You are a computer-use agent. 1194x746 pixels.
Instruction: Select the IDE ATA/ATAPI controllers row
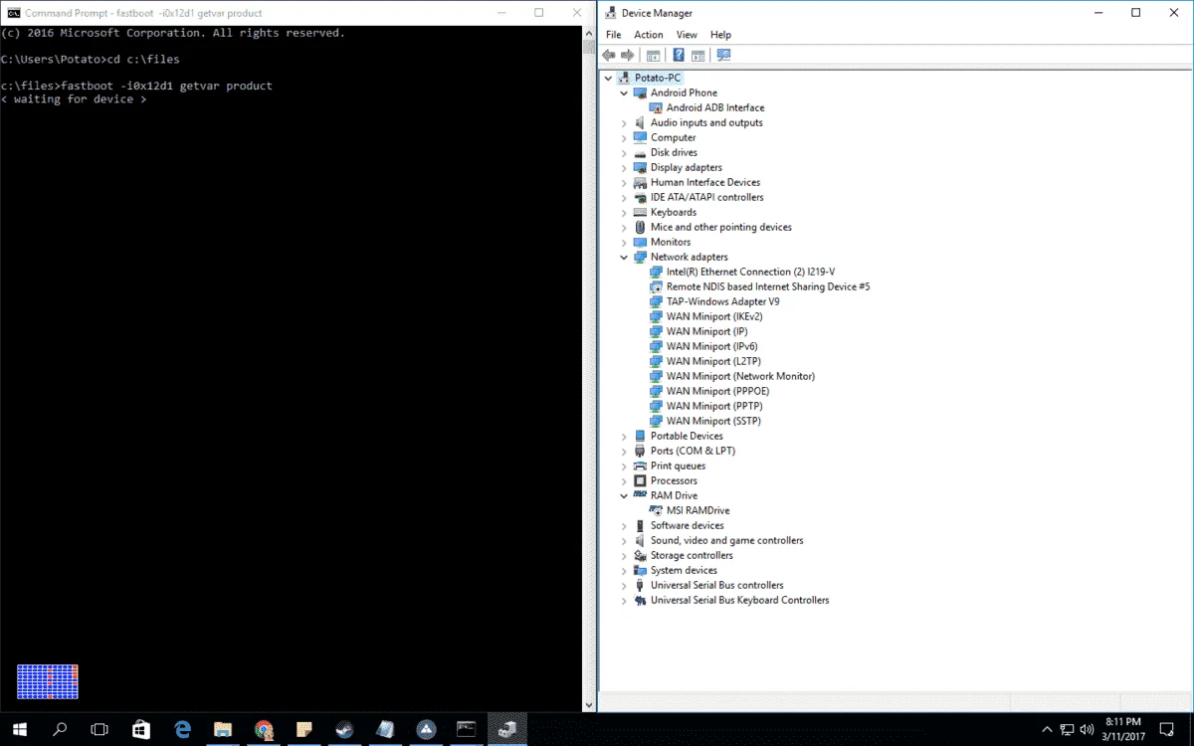(707, 197)
